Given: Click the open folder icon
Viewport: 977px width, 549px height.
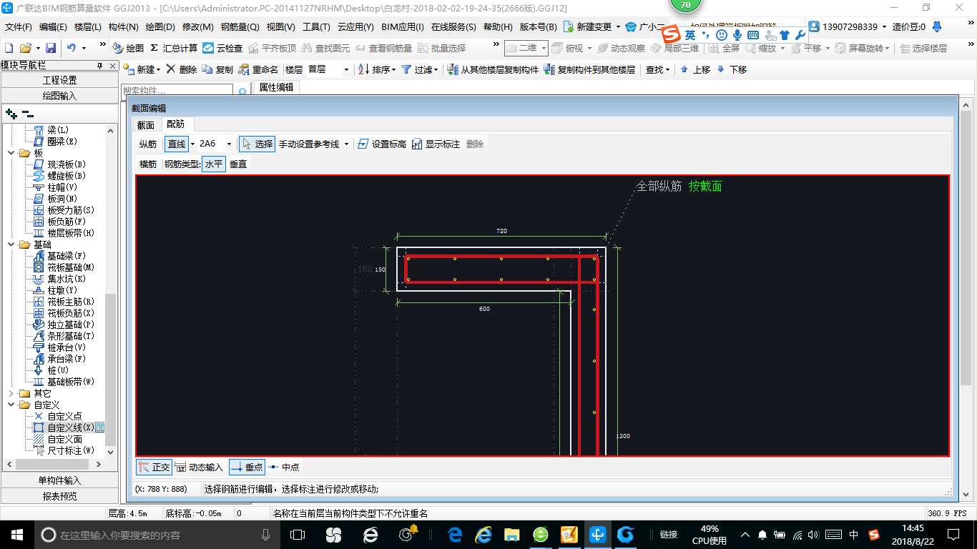Looking at the screenshot, I should pos(25,48).
